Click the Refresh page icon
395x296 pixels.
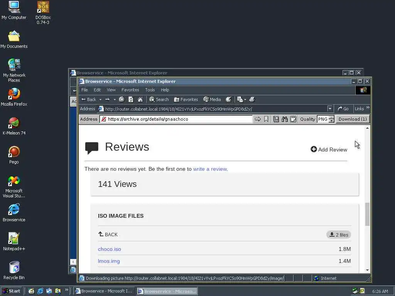pyautogui.click(x=131, y=99)
